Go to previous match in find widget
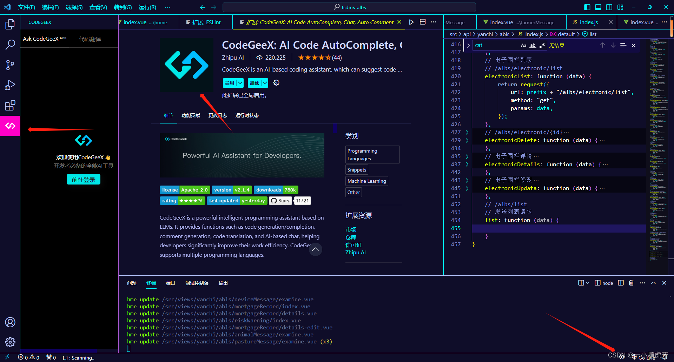674x362 pixels. pos(602,45)
